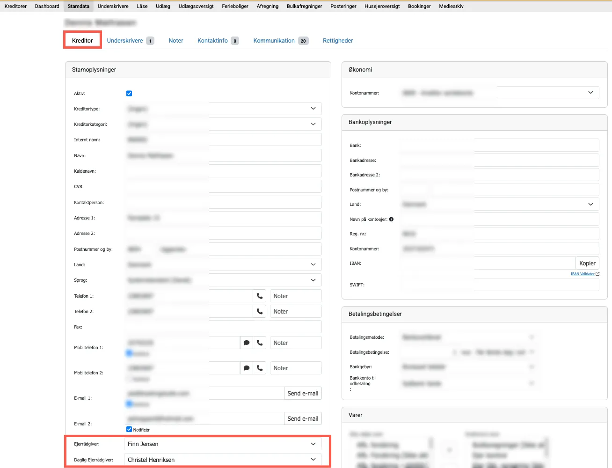Open the IBAN Validator external link

583,274
